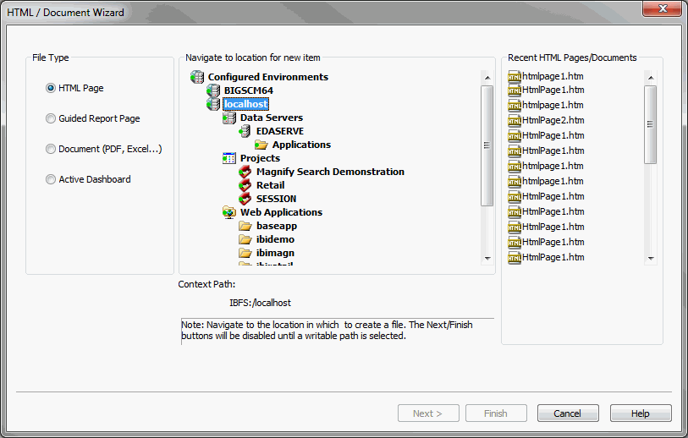Choose Document (PDF, Excel...) file type
The image size is (688, 438).
pos(51,149)
